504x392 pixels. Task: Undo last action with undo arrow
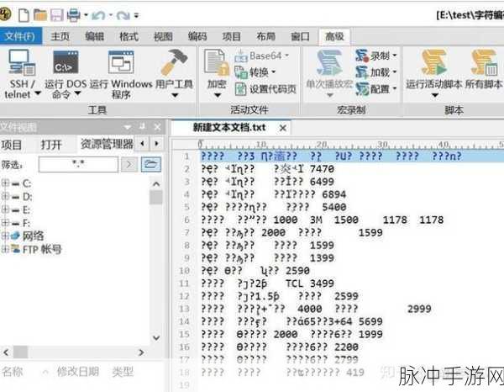(98, 15)
